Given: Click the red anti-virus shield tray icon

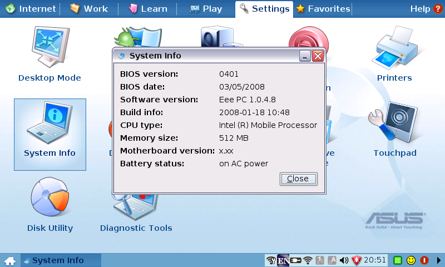Looking at the screenshot, I should (x=356, y=260).
